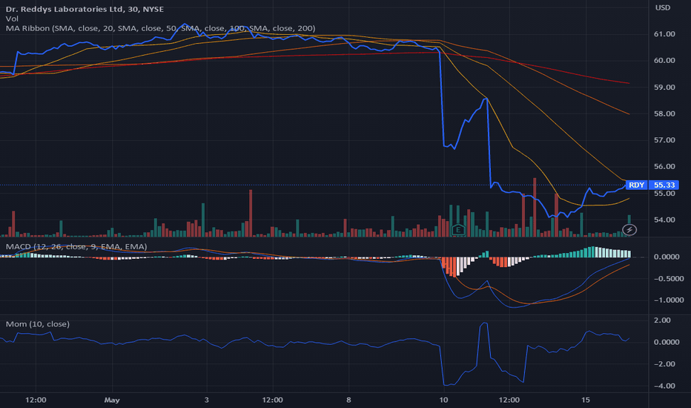Click the RDY price label tag
Screen dimensions: 691x408
pyautogui.click(x=636, y=185)
